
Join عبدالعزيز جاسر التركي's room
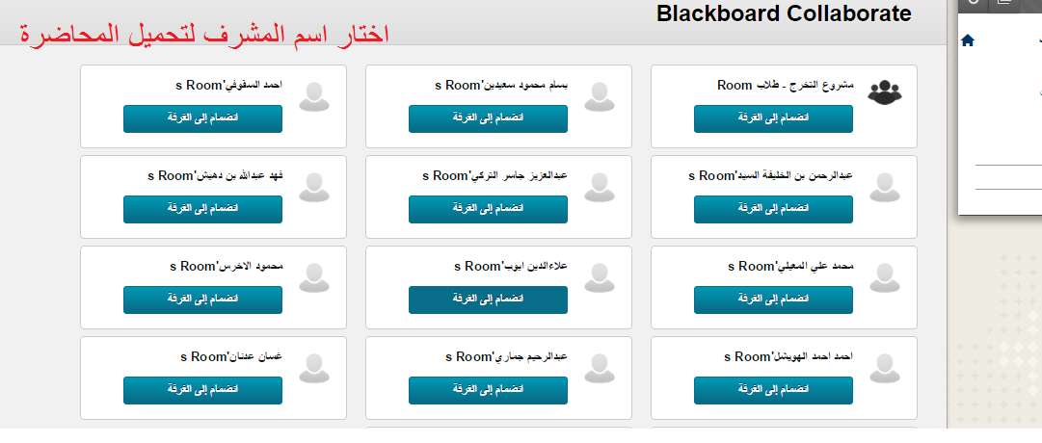(488, 209)
